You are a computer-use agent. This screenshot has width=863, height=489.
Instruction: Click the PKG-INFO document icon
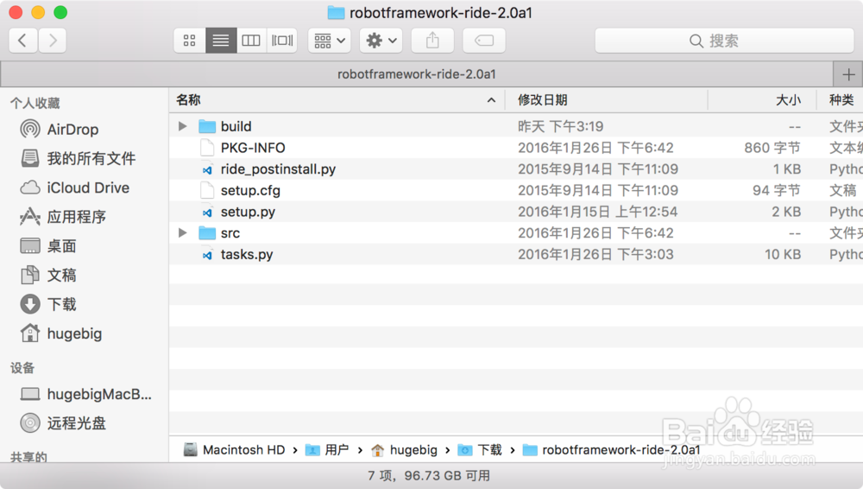point(207,148)
